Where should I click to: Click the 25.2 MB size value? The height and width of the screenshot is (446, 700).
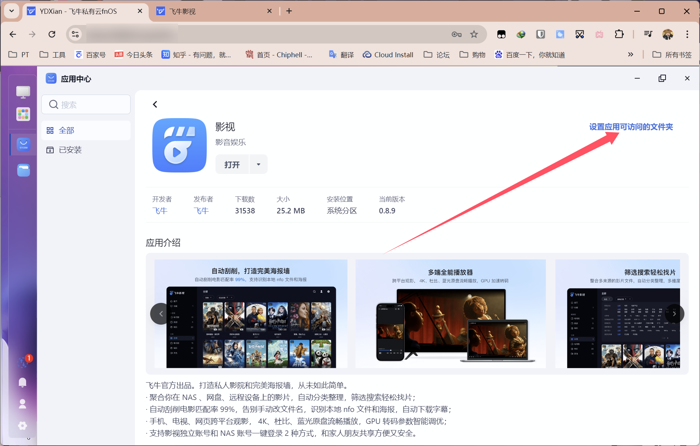coord(291,211)
